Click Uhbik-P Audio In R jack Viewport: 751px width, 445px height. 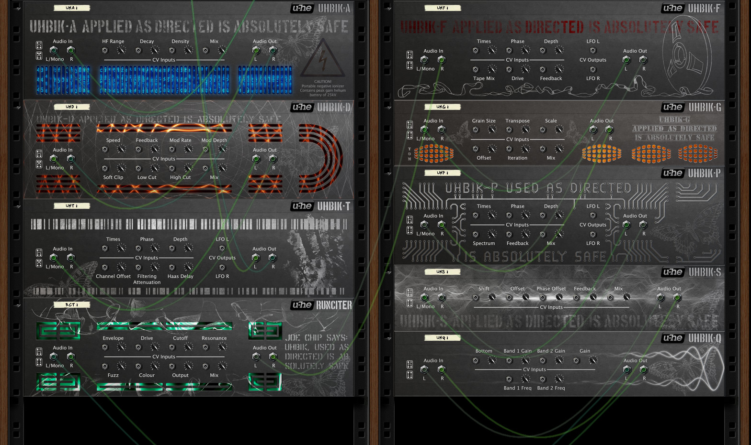(442, 225)
